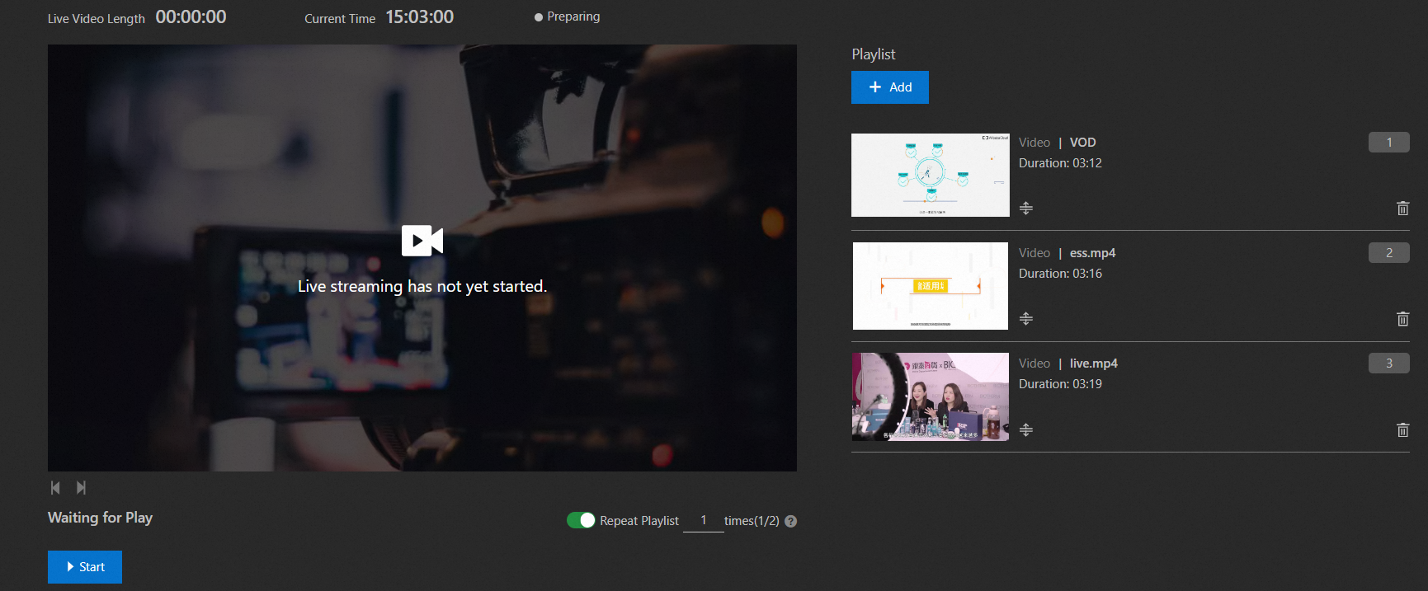This screenshot has height=591, width=1428.
Task: Delete the VOD video from playlist
Action: click(1402, 209)
